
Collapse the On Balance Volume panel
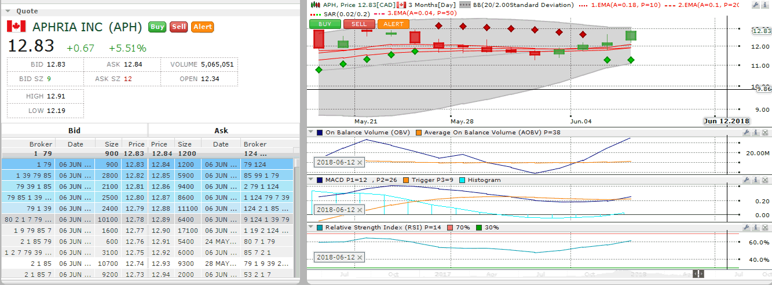point(312,132)
